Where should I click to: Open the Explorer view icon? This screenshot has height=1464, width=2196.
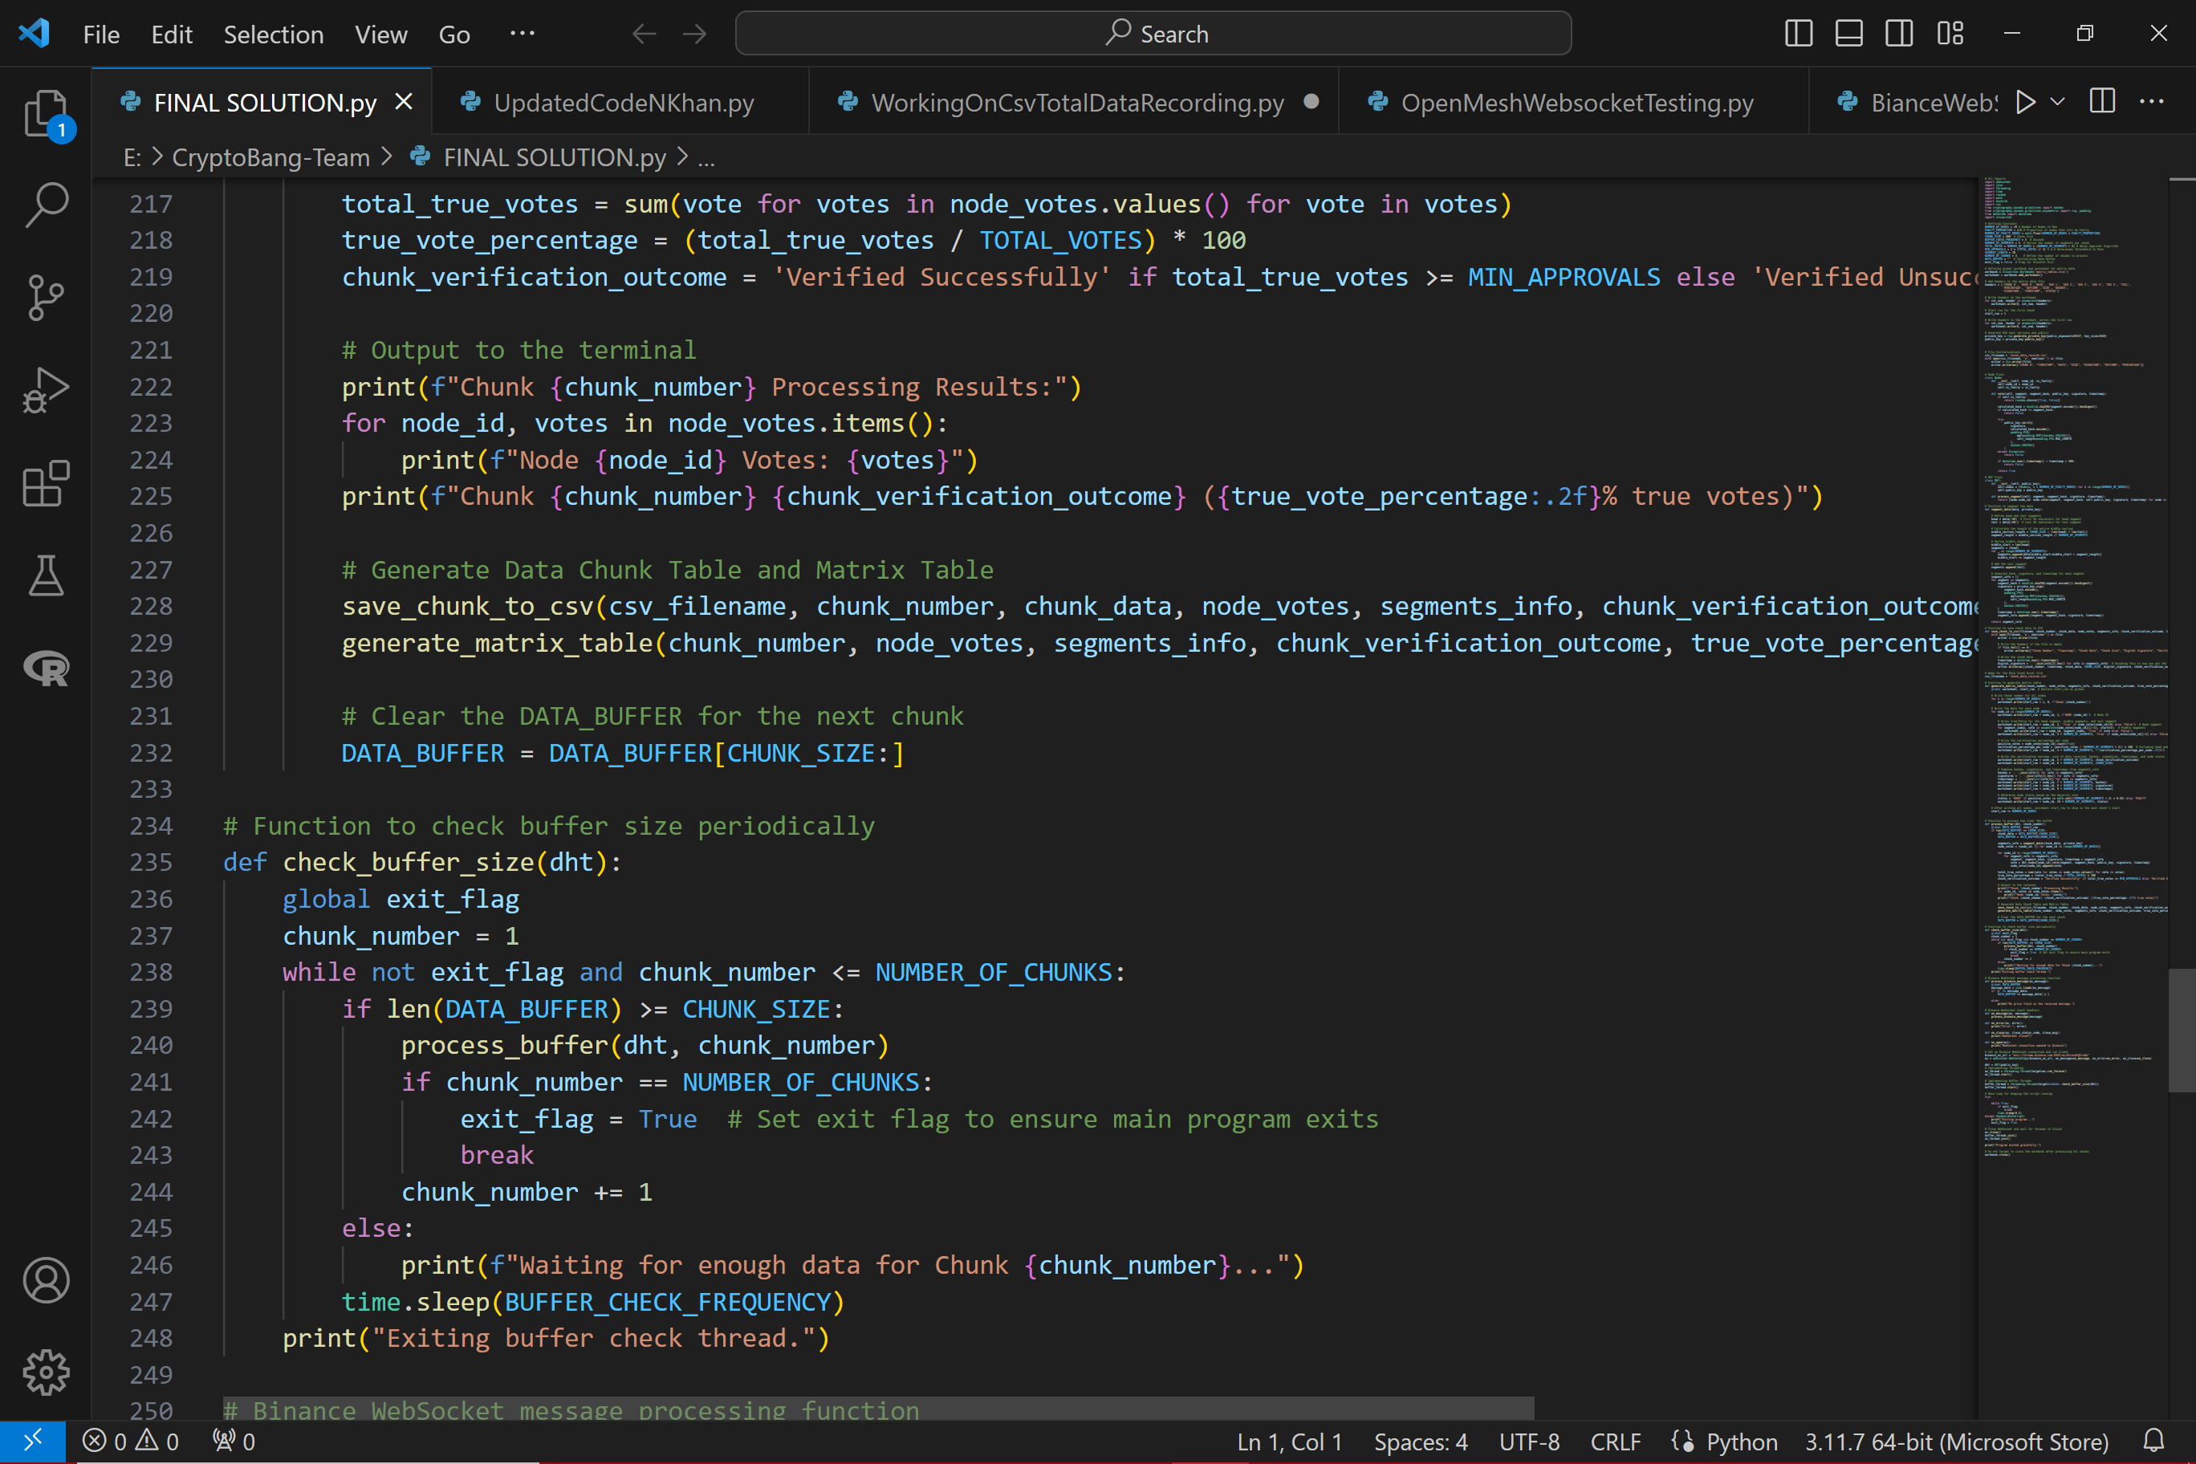pyautogui.click(x=45, y=113)
